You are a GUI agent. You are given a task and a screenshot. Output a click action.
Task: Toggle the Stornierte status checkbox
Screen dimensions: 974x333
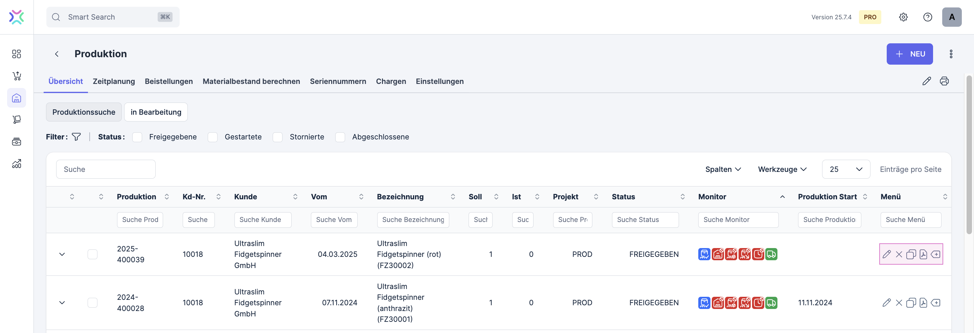277,137
